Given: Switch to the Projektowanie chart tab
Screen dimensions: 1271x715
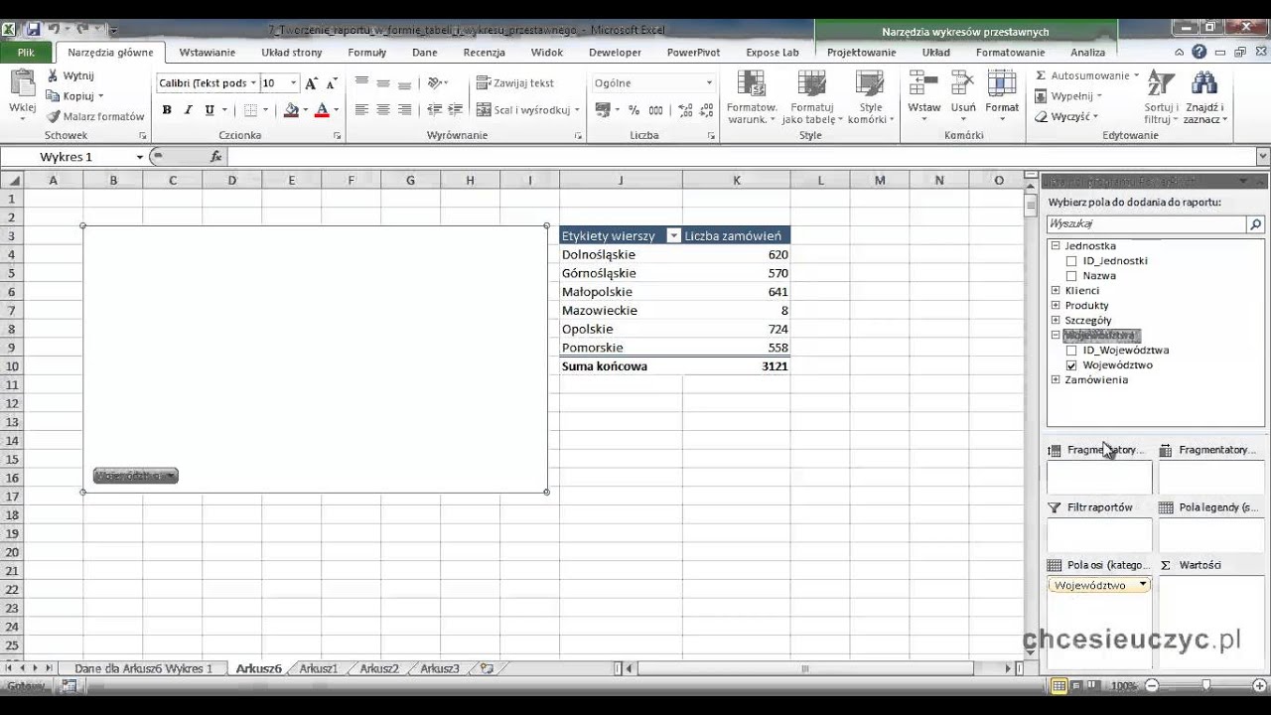Looking at the screenshot, I should pos(861,53).
